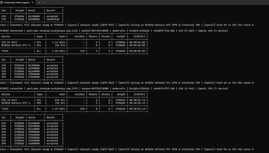The image size is (269, 153).
Task: Click the nonce '337b0000'
Action: click(34, 138)
